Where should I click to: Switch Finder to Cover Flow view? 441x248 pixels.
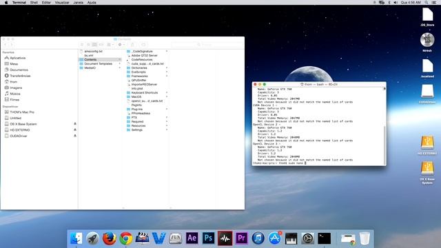(101, 45)
